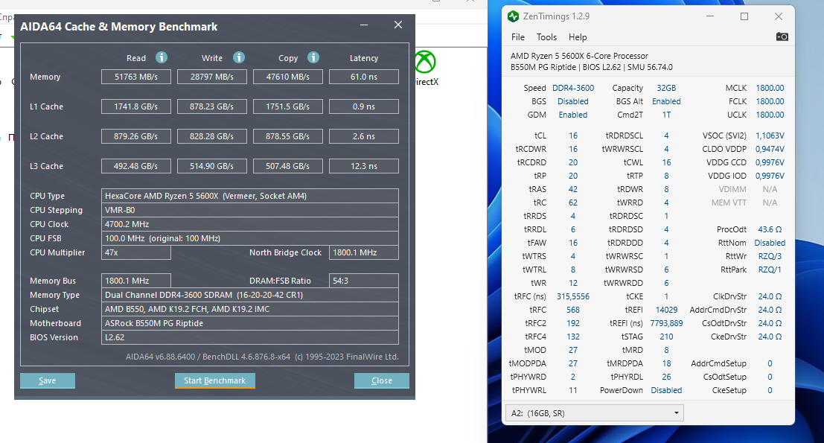
Task: Click the Write info icon
Action: click(239, 57)
